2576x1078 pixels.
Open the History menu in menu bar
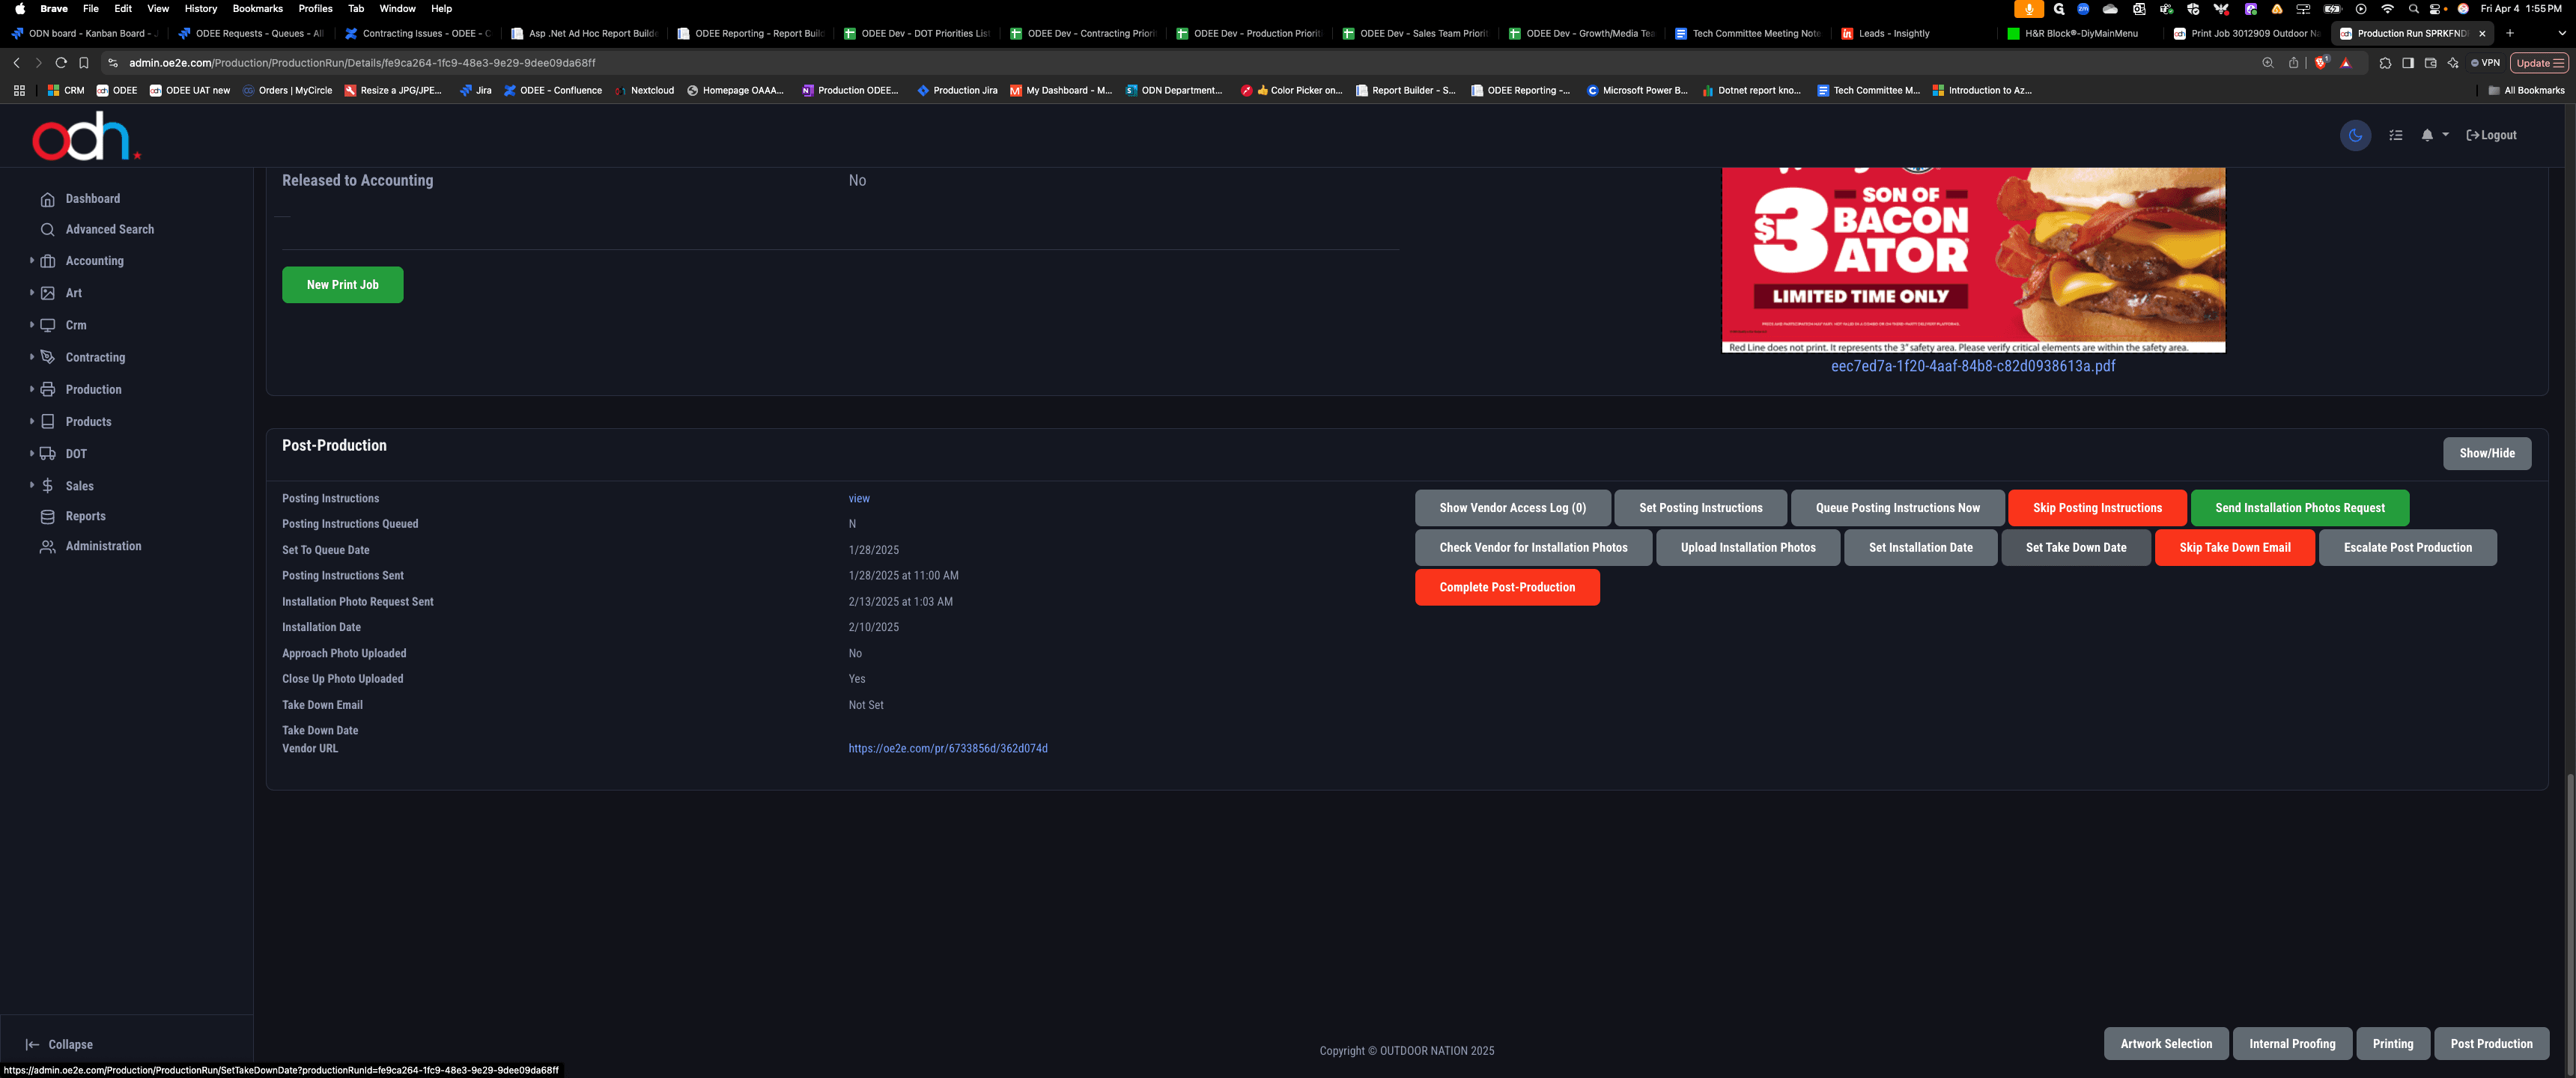coord(200,8)
